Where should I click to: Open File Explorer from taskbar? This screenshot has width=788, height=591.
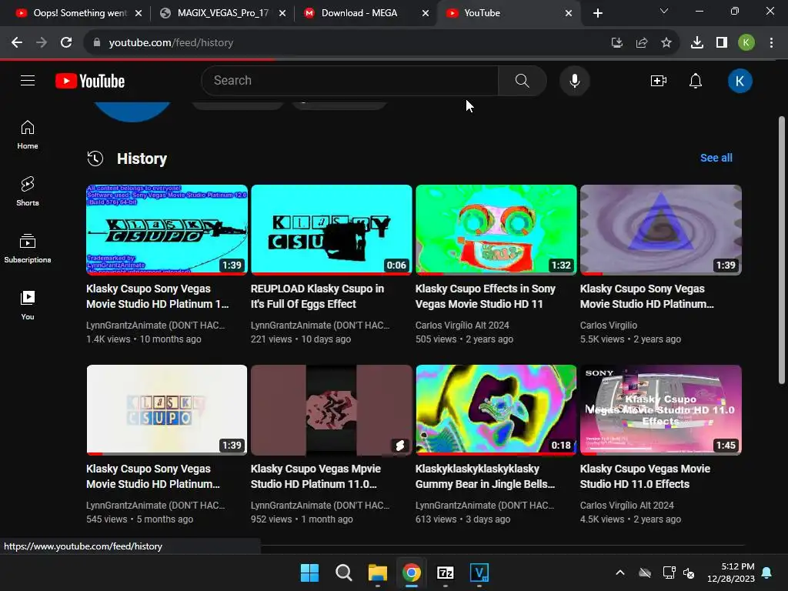(x=377, y=573)
